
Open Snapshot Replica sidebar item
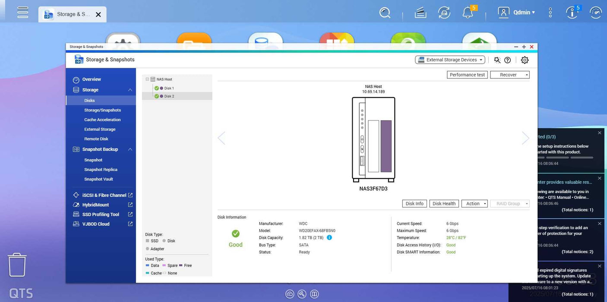tap(101, 170)
